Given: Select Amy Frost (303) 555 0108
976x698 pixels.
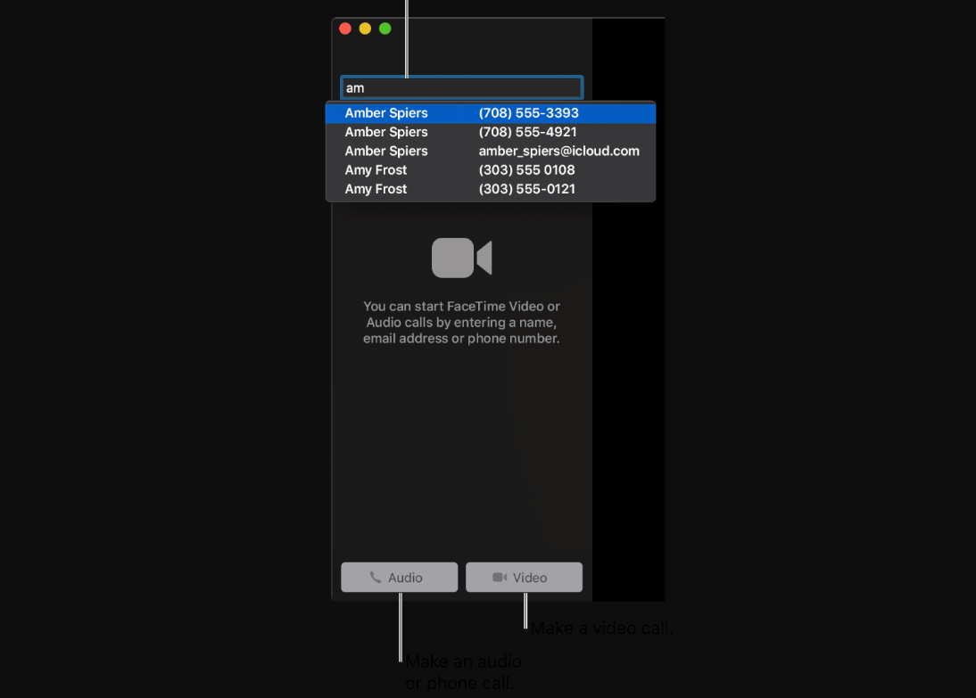Looking at the screenshot, I should click(x=491, y=170).
